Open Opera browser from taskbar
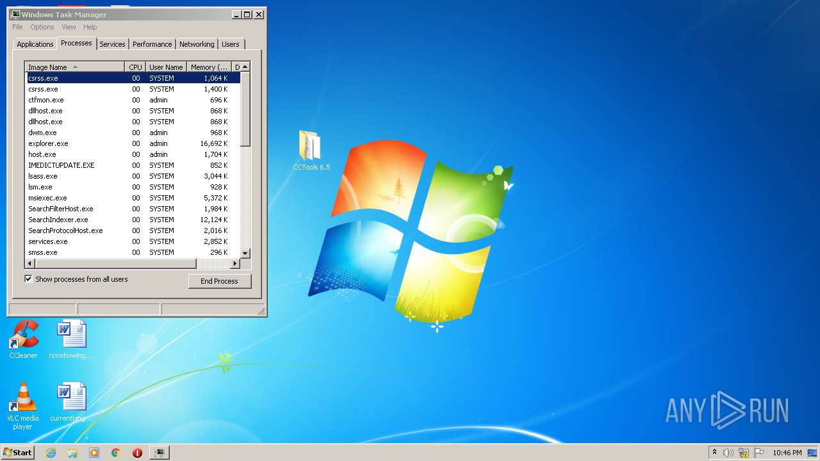This screenshot has width=820, height=461. (x=137, y=453)
